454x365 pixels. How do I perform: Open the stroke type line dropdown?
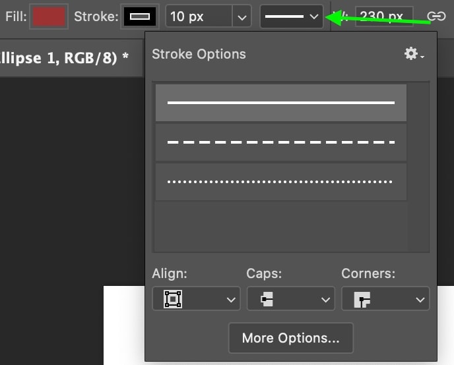tap(292, 16)
